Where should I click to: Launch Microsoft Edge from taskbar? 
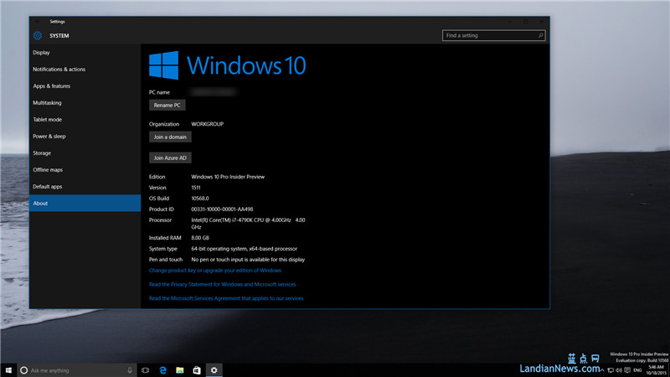pos(162,370)
